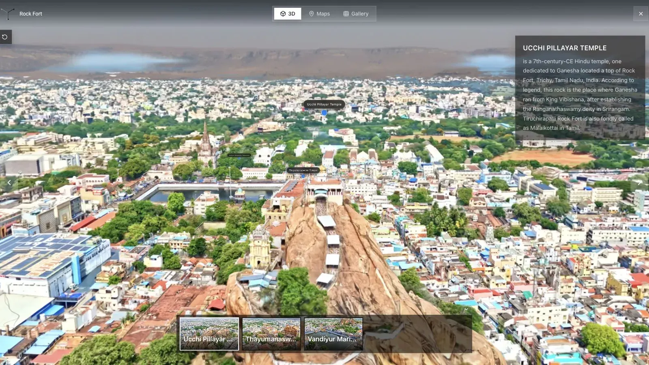Open the Maps tab
649x365 pixels.
(x=319, y=14)
